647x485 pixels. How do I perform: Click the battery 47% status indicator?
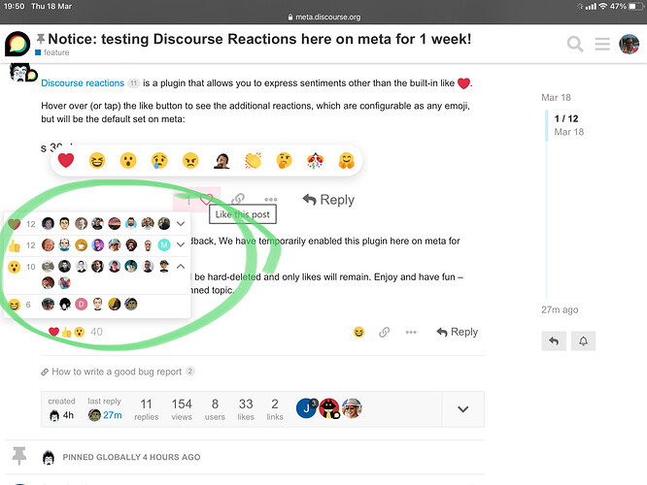click(627, 6)
